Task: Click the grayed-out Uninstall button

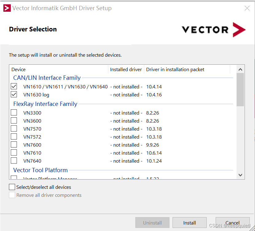Action: [152, 223]
